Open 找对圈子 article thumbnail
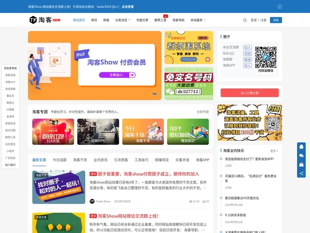Screen dimensions: 310x233 [x=59, y=187]
